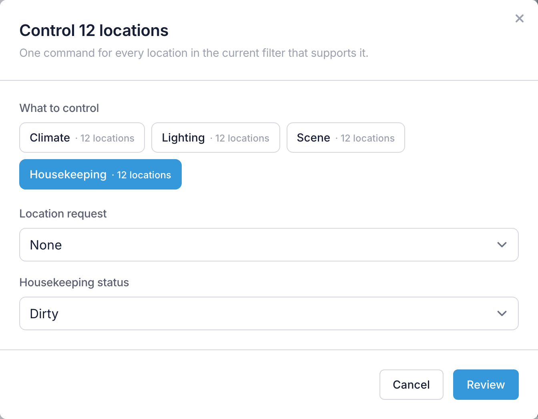Screen dimensions: 538x419
Task: Click the Location request field label
Action: tap(63, 214)
